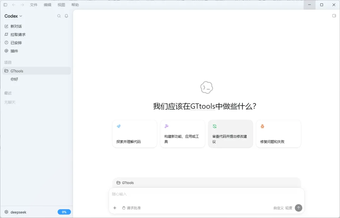Click GTtools link in the heading
This screenshot has width=340, height=218.
tap(203, 106)
